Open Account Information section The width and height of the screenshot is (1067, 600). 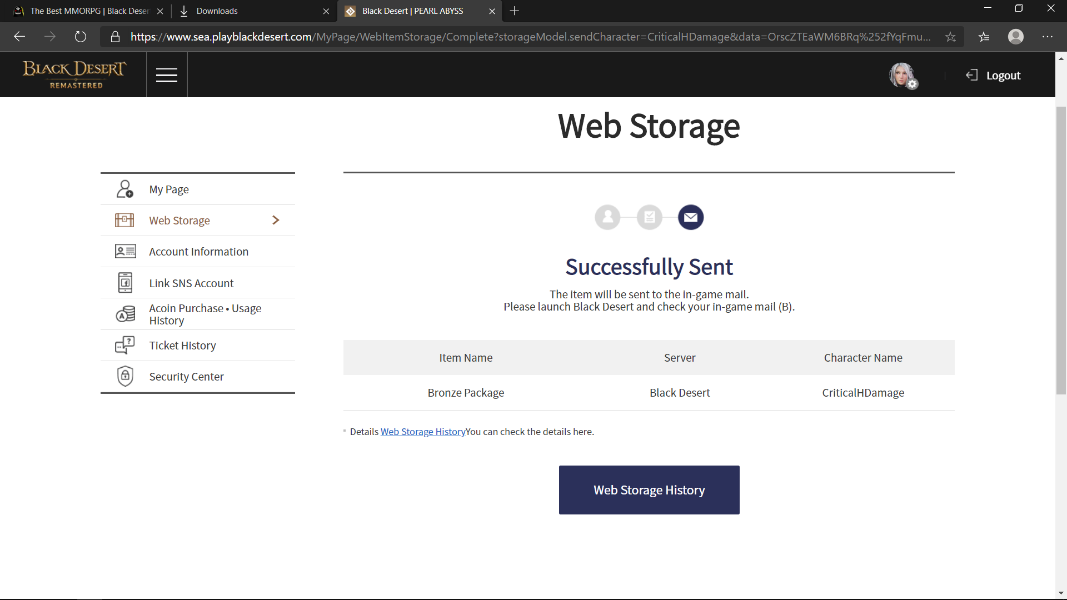[198, 252]
